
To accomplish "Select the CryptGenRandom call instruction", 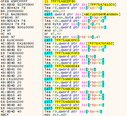I will coord(82,14).
